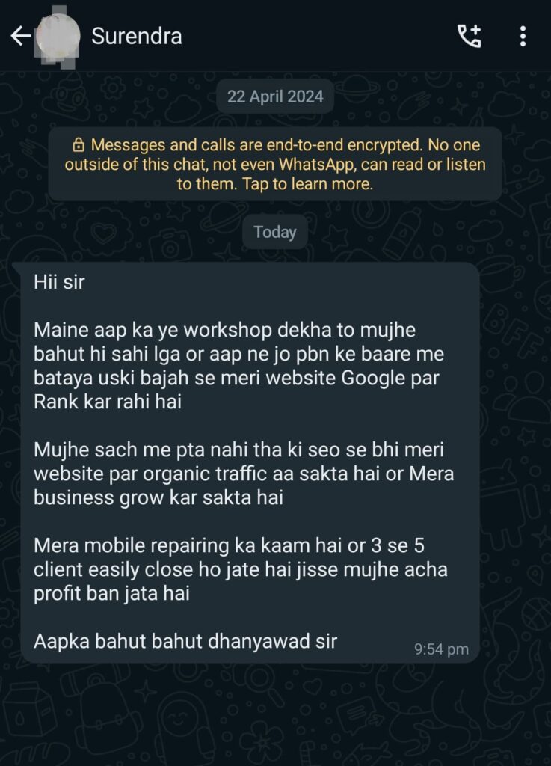This screenshot has height=766, width=551.
Task: Tap the mobile repairing paragraph
Action: coord(241,569)
